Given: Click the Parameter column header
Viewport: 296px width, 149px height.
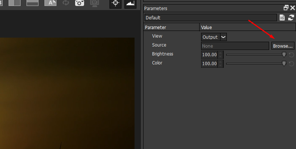Looking at the screenshot, I should [172, 28].
